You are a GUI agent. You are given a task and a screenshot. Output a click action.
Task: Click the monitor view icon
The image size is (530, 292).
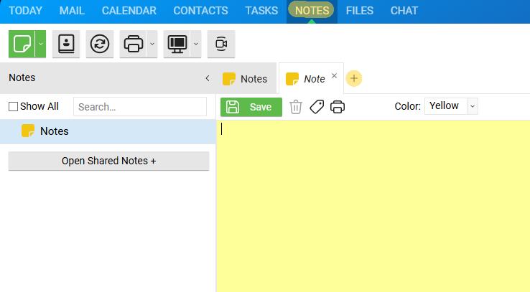click(x=177, y=44)
